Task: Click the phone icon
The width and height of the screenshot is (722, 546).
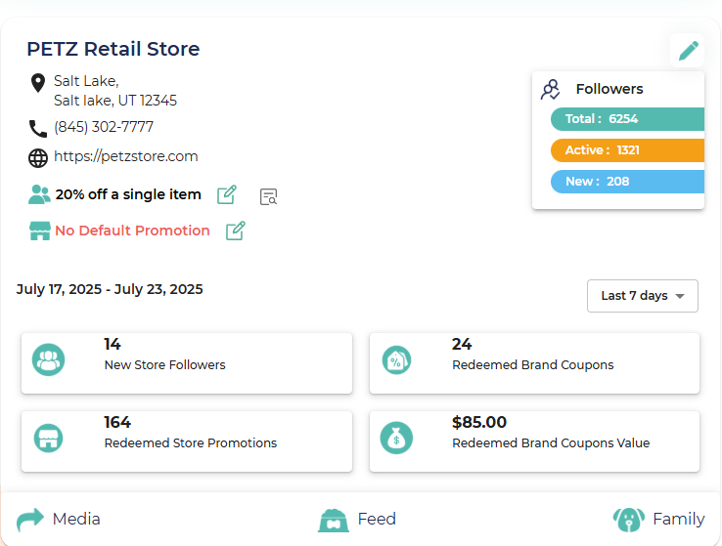Action: tap(38, 128)
